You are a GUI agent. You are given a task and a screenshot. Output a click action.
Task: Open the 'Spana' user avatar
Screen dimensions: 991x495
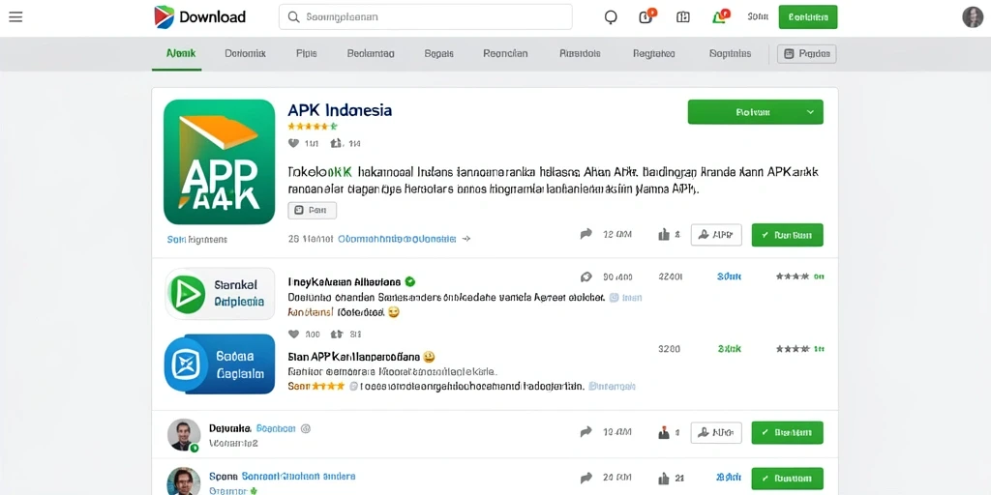pos(184,481)
